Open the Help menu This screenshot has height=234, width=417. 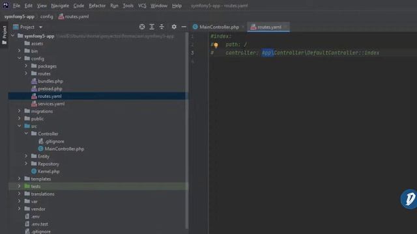click(x=177, y=6)
